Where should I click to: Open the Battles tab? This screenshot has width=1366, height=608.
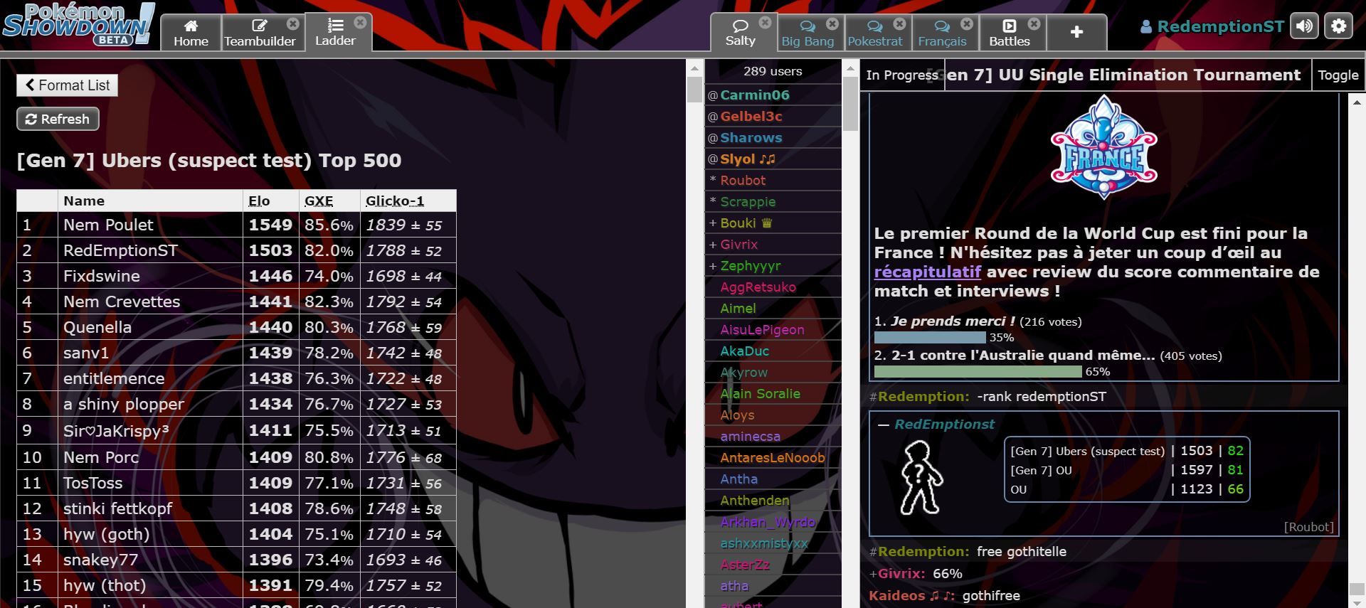1009,33
